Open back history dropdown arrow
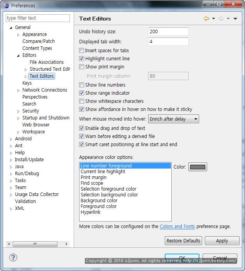 pos(213,19)
